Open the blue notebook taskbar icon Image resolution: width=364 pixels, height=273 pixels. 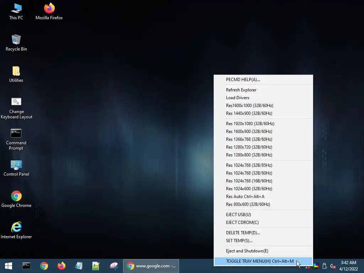coord(79,266)
